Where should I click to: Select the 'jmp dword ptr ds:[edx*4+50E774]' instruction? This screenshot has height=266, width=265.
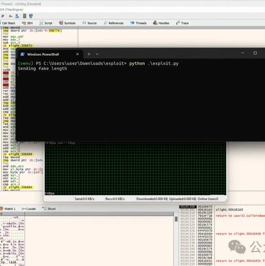coord(32,30)
